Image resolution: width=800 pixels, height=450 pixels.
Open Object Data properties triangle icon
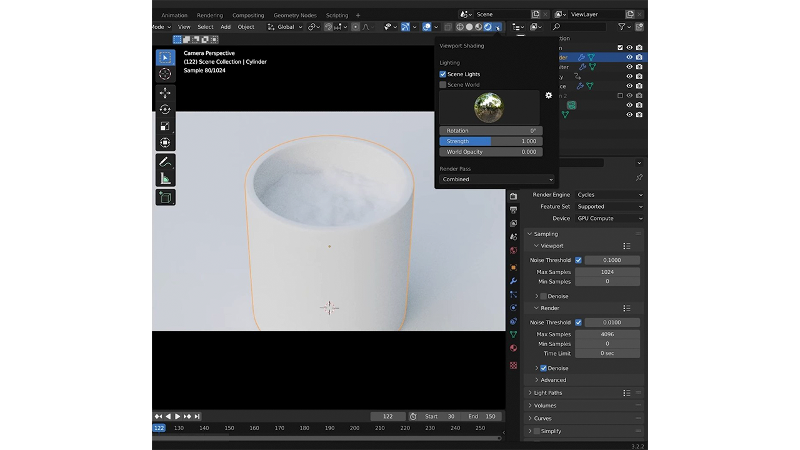click(x=513, y=335)
